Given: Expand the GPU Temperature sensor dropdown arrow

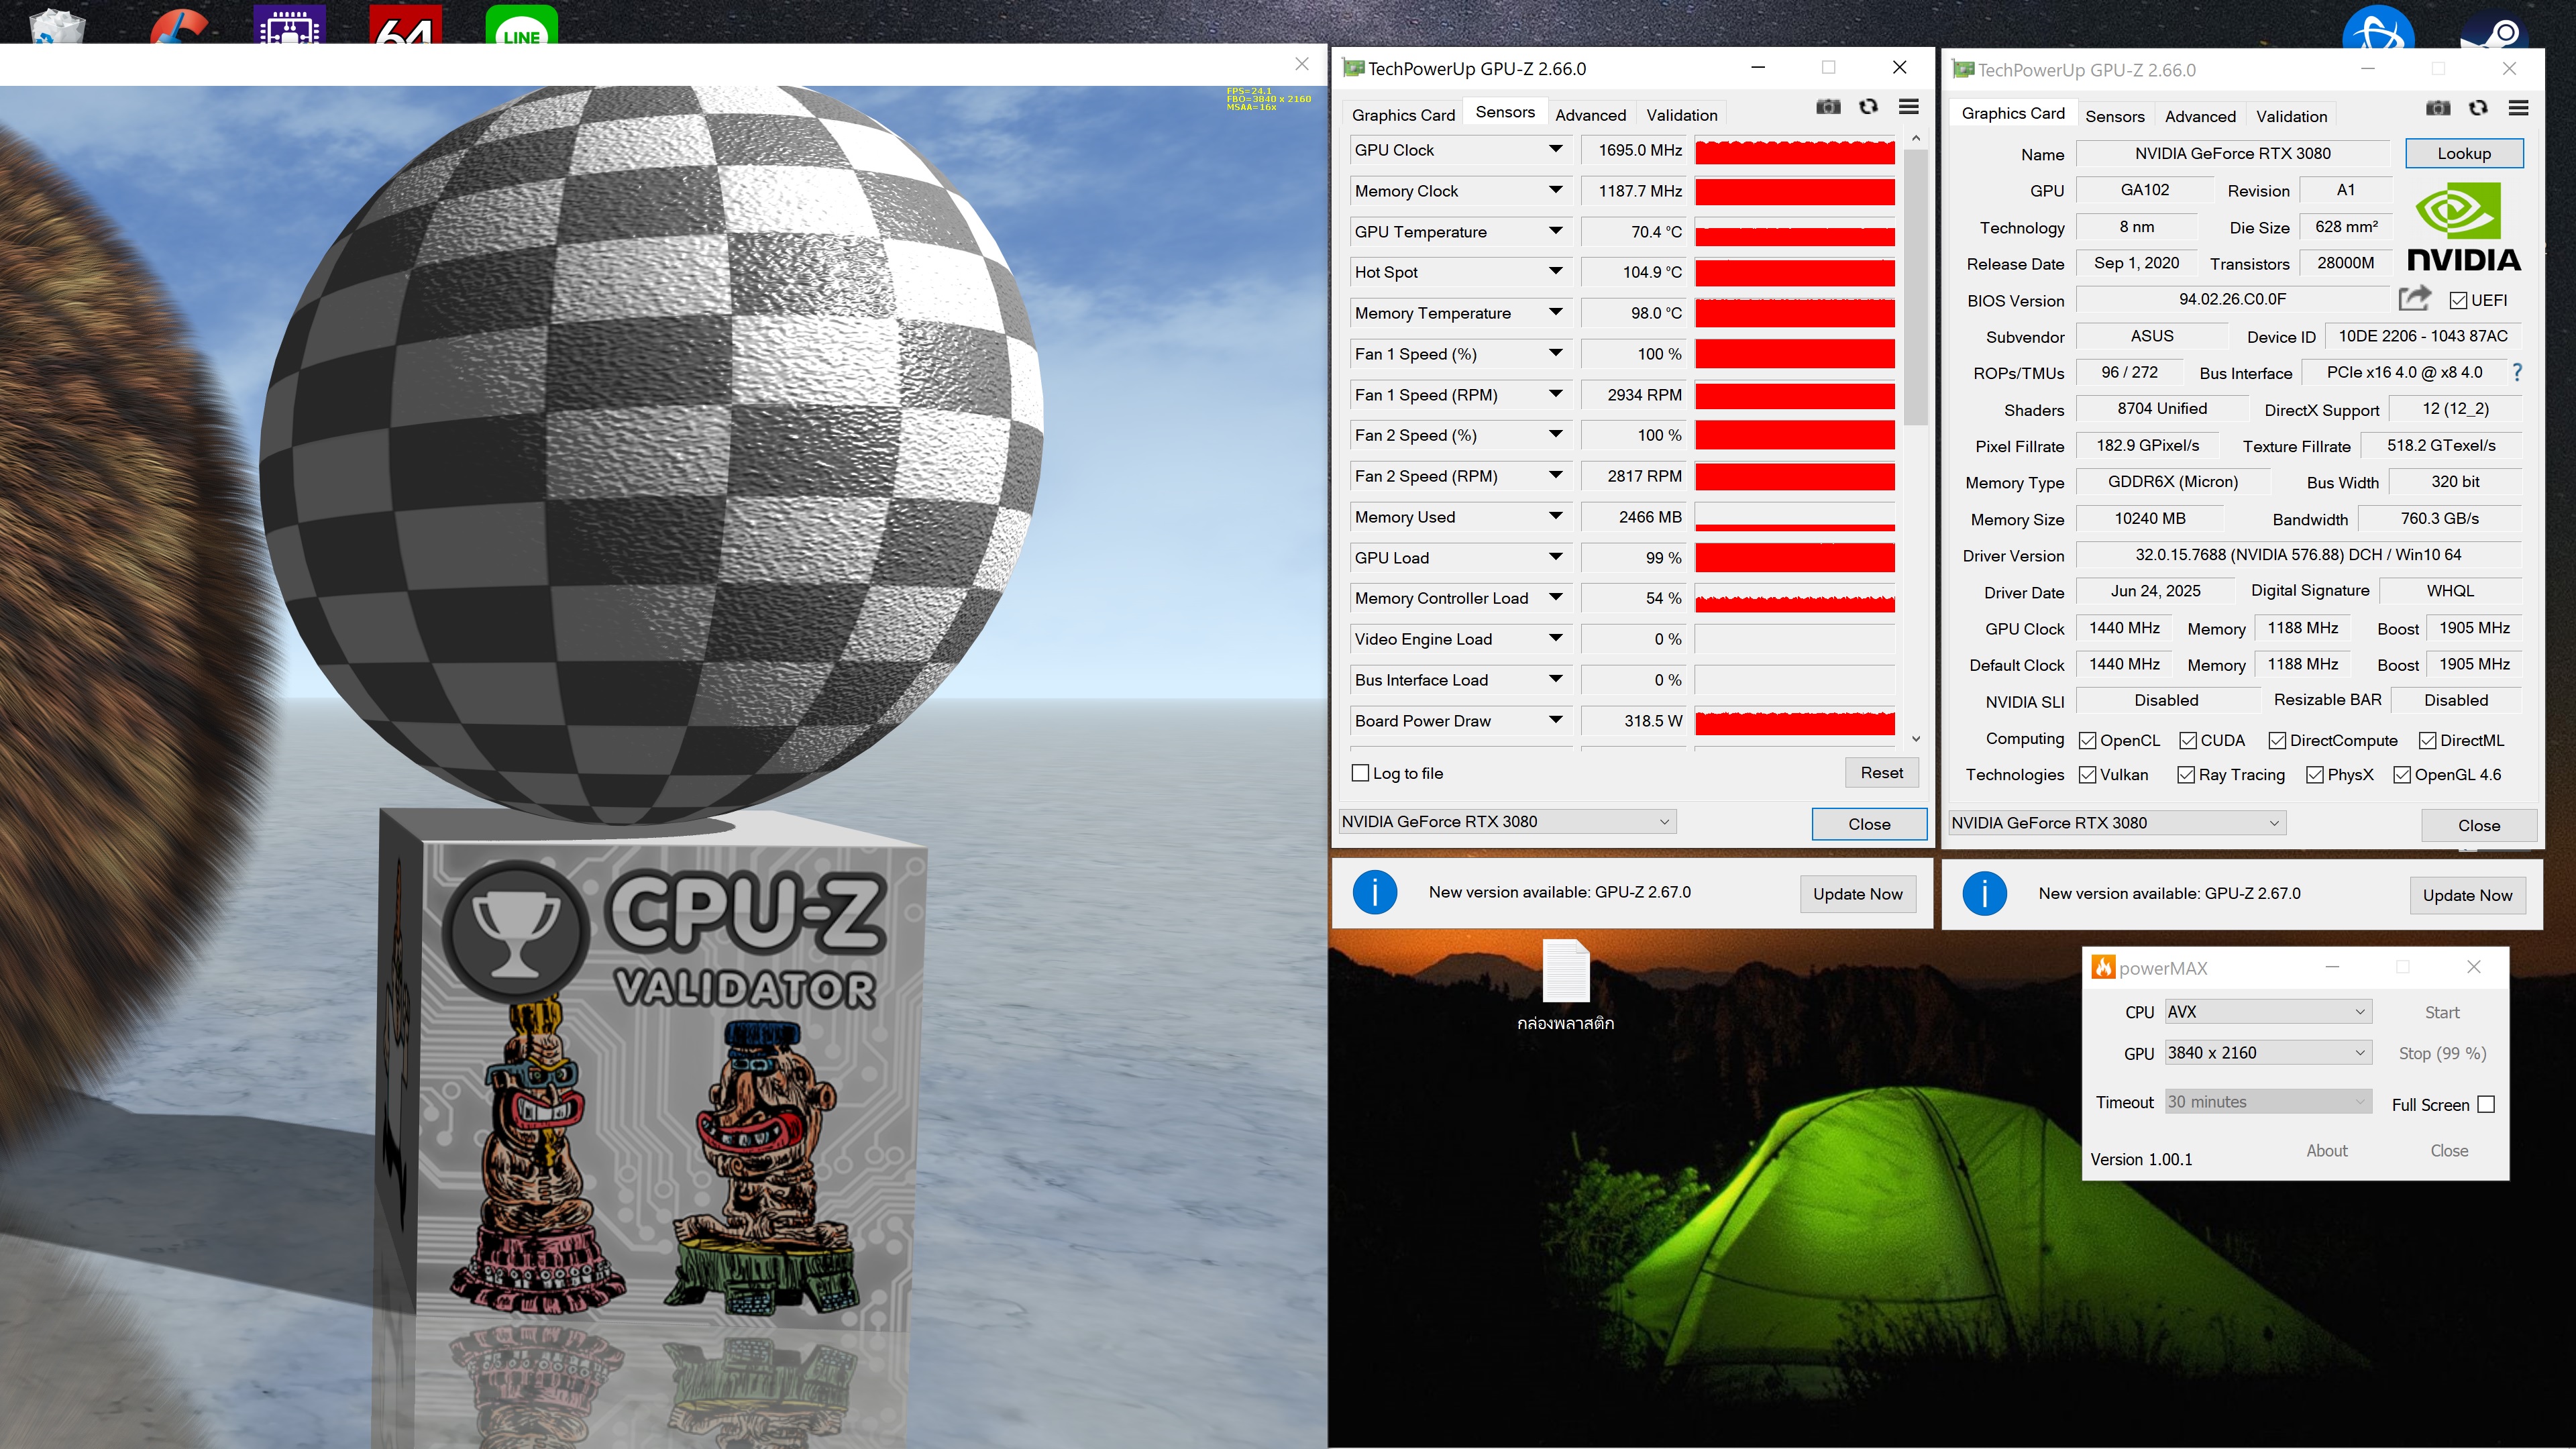Looking at the screenshot, I should [x=1555, y=231].
